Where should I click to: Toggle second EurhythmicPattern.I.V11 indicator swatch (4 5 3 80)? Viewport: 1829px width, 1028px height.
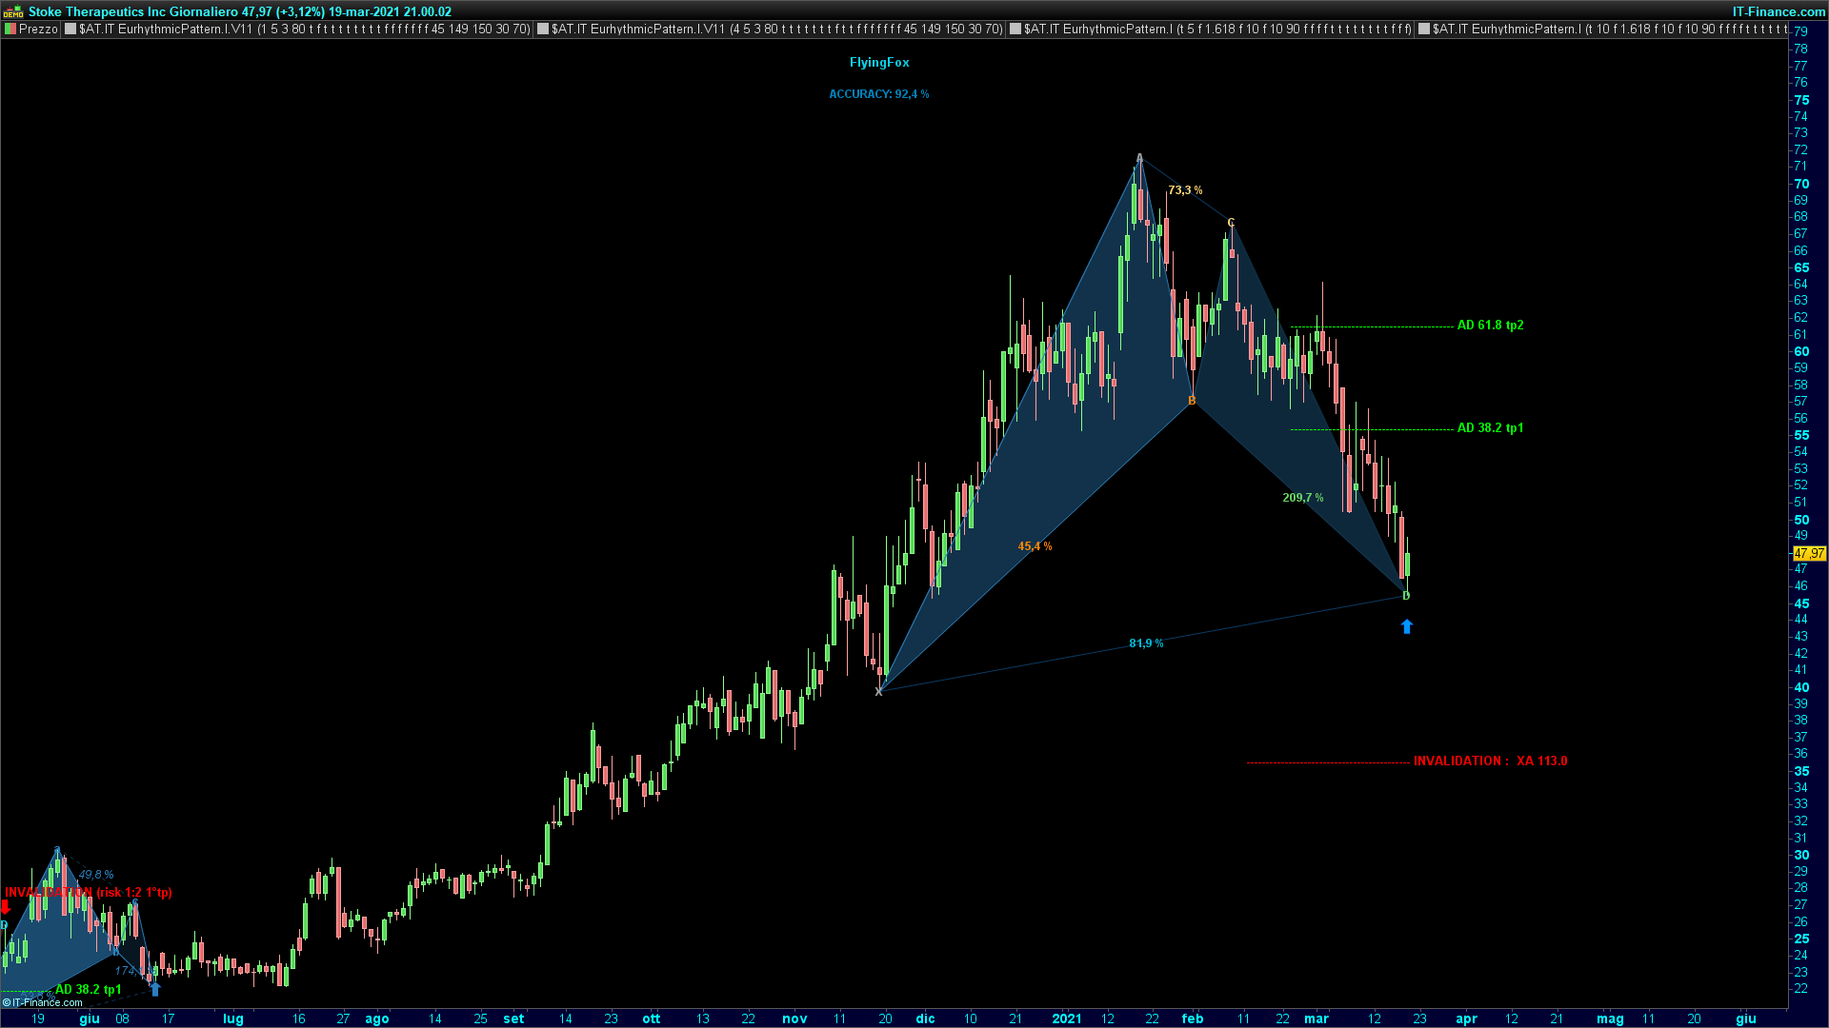(543, 30)
